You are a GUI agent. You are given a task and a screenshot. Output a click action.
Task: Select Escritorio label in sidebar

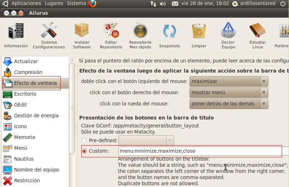point(25,94)
